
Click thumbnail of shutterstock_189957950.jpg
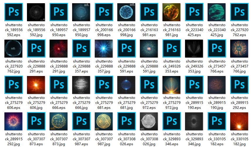(x=81, y=12)
